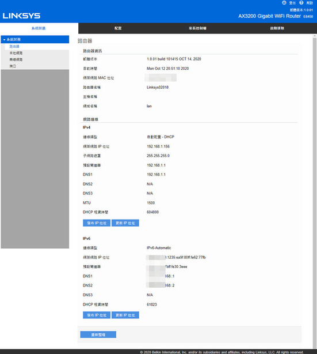Switch to the Configuration (配置) tab
The width and height of the screenshot is (317, 354).
pyautogui.click(x=118, y=28)
